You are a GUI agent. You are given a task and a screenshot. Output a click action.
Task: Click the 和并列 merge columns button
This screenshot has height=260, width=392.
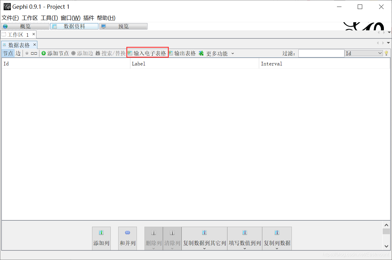point(128,238)
